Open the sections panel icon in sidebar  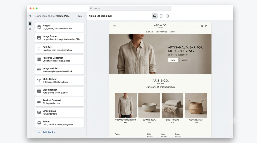coord(30,24)
